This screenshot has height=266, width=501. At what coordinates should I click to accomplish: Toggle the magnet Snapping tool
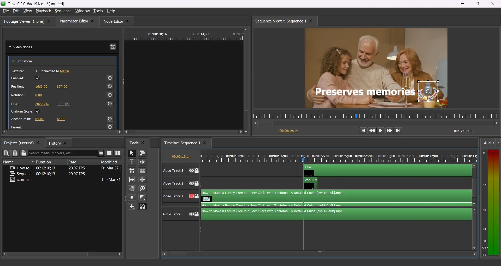[x=142, y=206]
